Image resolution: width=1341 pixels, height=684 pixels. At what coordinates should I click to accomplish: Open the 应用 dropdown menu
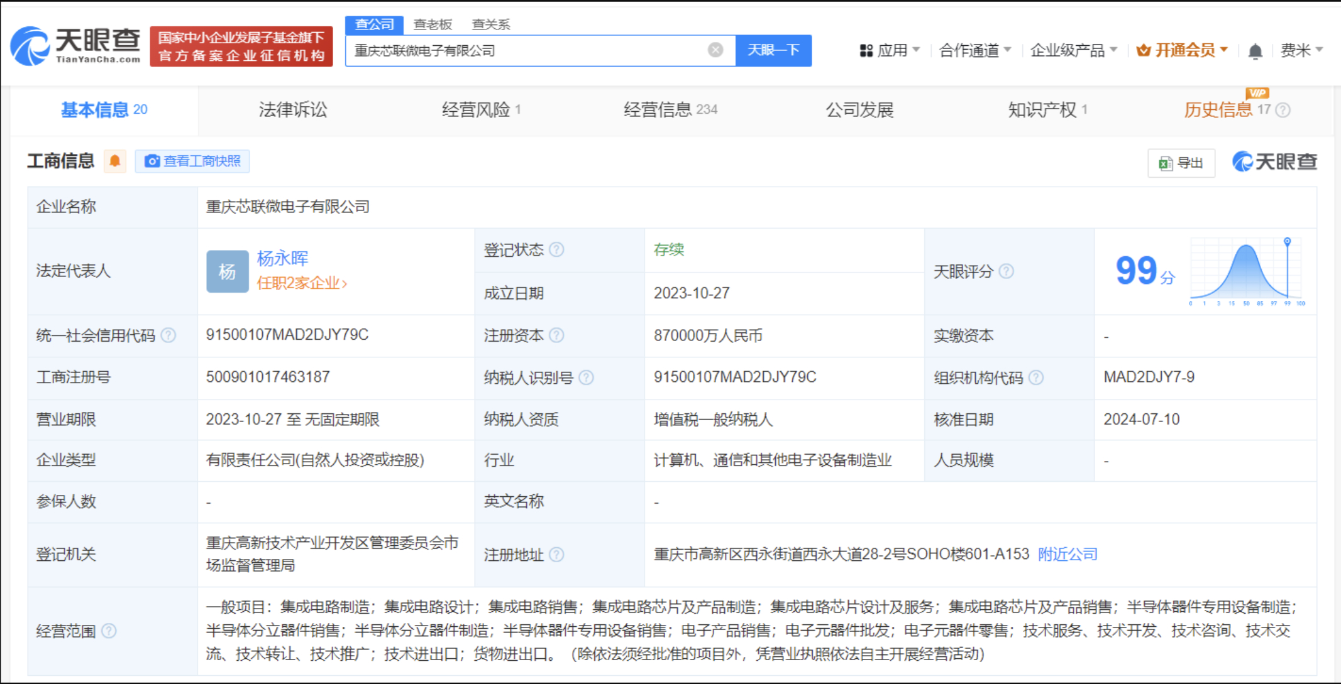890,50
